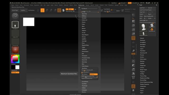The width and height of the screenshot is (169, 95).
Task: Click the Clone tool button
Action: pyautogui.click(x=141, y=16)
